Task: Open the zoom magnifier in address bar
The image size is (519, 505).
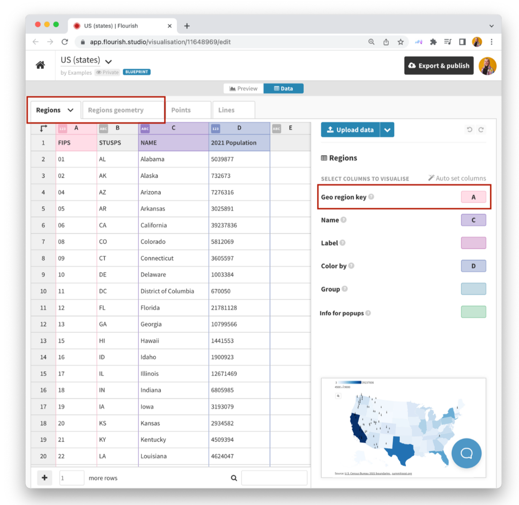Action: tap(371, 42)
